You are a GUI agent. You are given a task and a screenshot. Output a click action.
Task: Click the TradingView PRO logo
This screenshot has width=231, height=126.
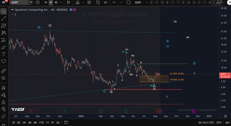(x=18, y=109)
